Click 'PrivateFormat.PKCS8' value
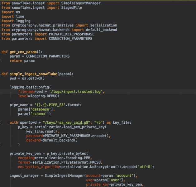 click(81, 162)
